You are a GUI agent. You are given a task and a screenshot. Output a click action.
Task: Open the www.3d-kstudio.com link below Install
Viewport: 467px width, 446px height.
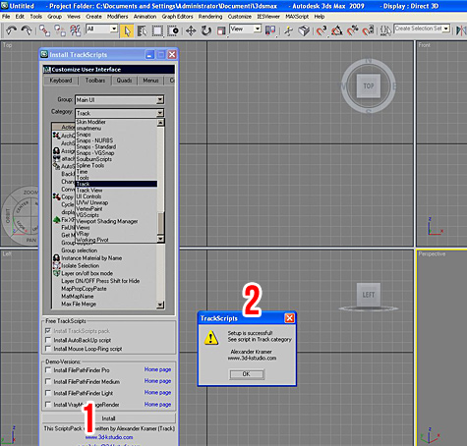109,437
